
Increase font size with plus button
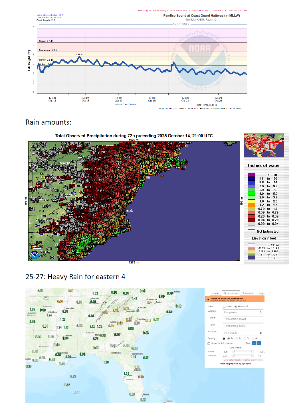(x=259, y=343)
